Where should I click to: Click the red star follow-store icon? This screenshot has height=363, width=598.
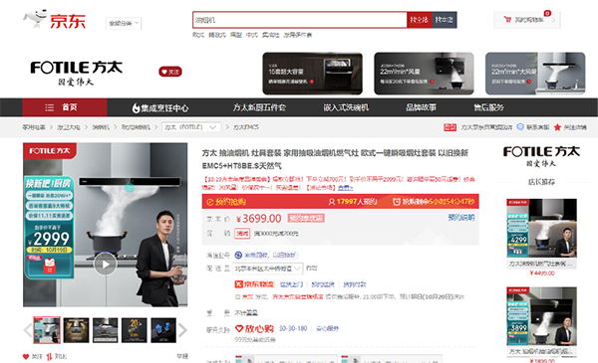click(x=557, y=127)
